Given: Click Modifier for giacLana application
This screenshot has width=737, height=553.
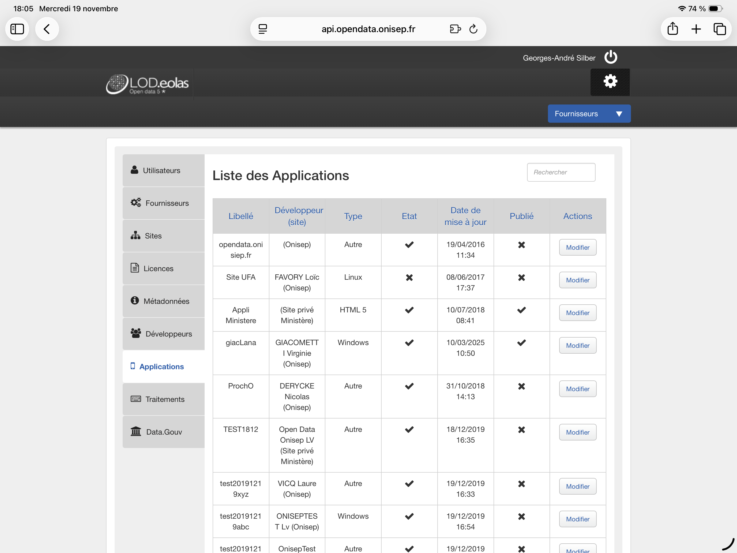Looking at the screenshot, I should (x=577, y=345).
